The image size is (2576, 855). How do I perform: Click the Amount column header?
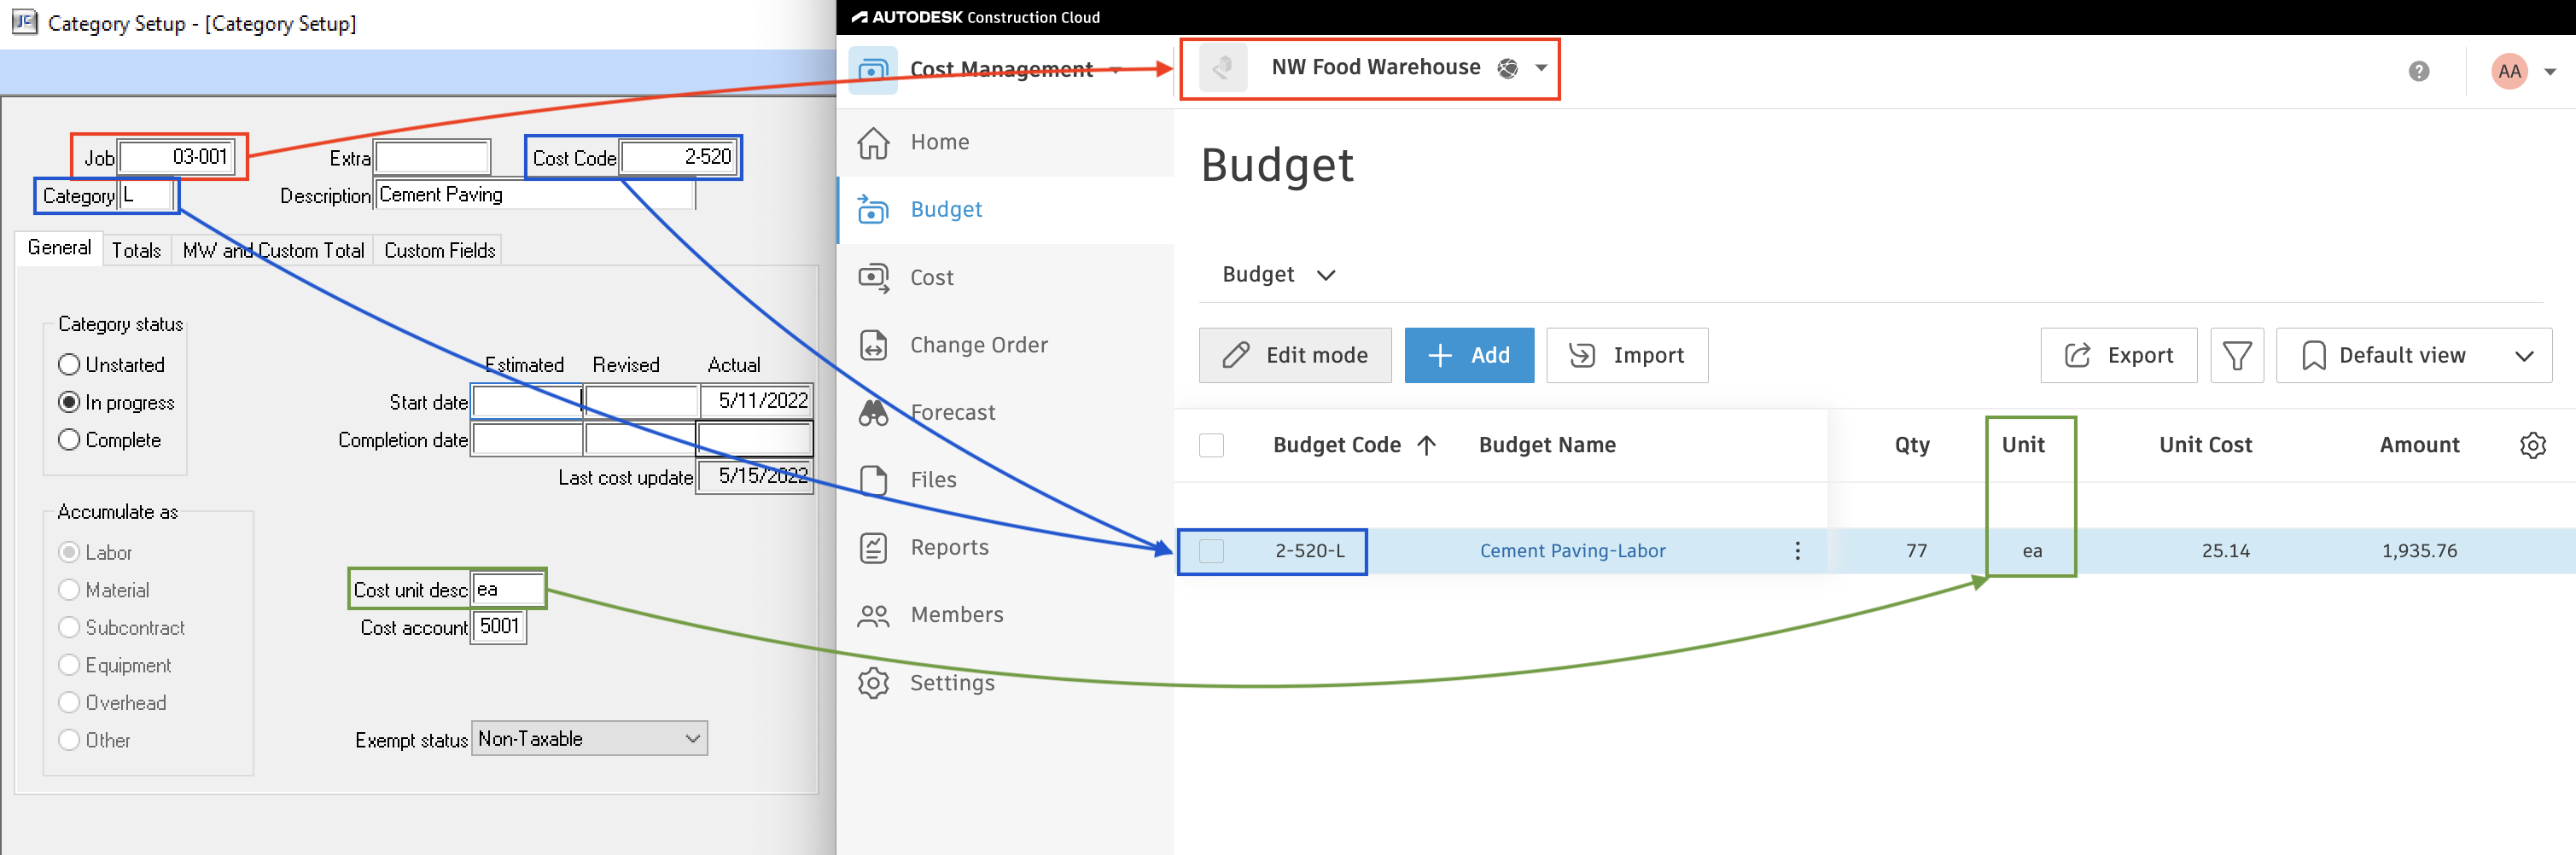(x=2418, y=445)
